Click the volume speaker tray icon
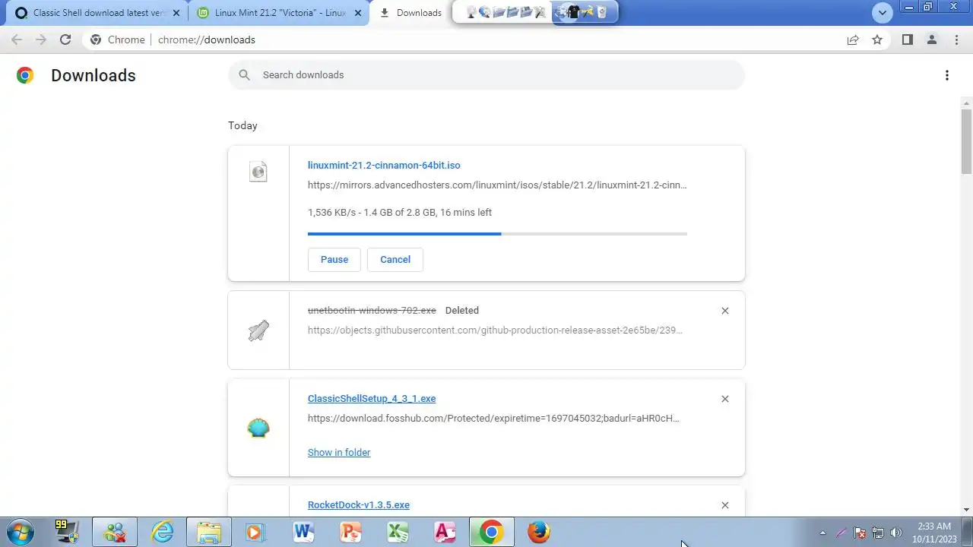 click(x=895, y=533)
